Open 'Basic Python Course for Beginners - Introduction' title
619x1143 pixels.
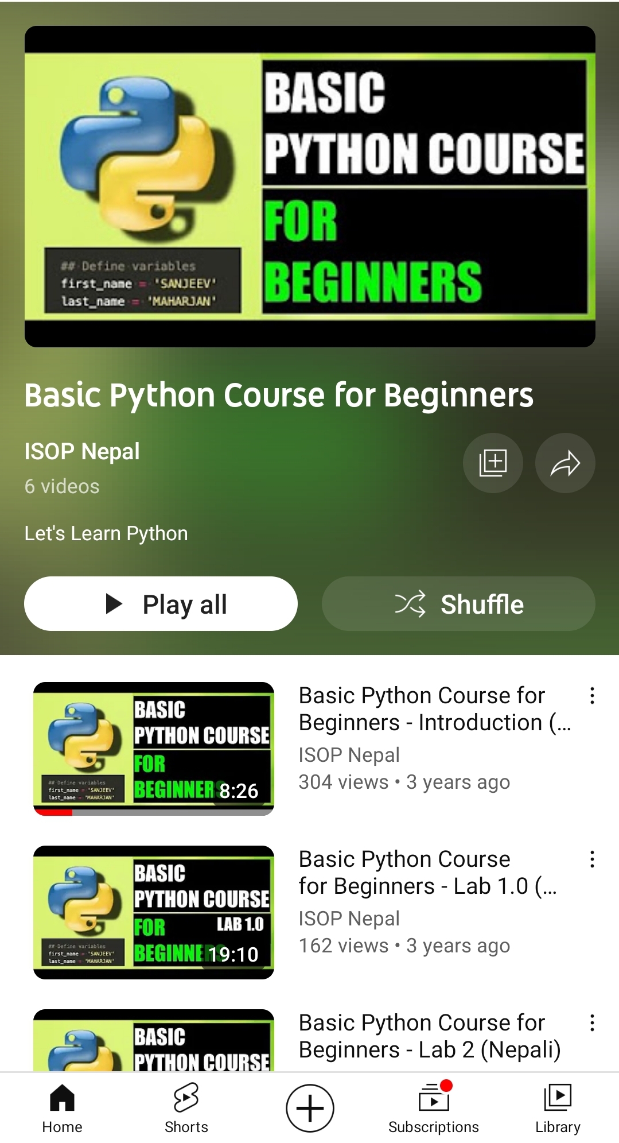[435, 709]
